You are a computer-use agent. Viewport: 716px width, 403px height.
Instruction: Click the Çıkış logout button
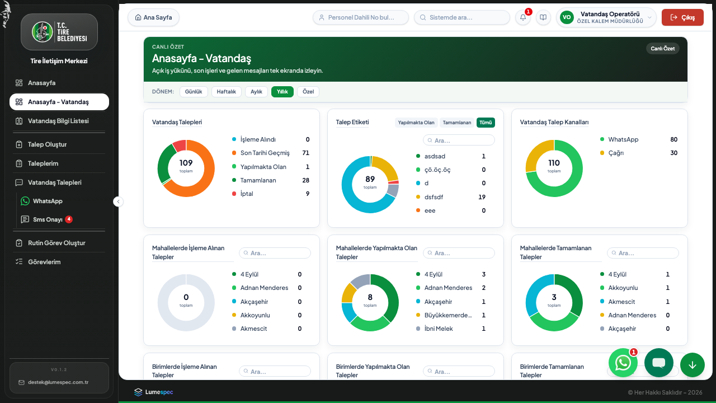[x=682, y=17]
